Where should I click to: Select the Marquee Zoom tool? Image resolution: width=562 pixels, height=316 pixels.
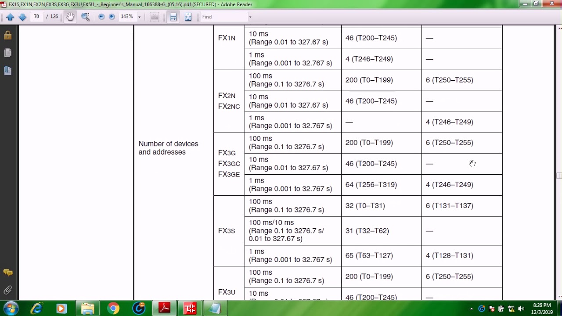(86, 17)
